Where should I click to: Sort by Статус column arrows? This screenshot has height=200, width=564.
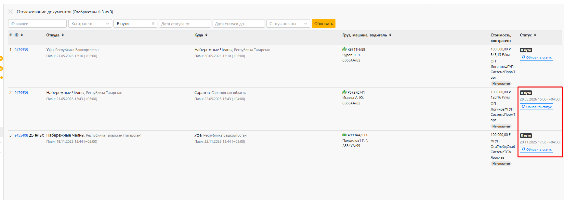[x=535, y=35]
